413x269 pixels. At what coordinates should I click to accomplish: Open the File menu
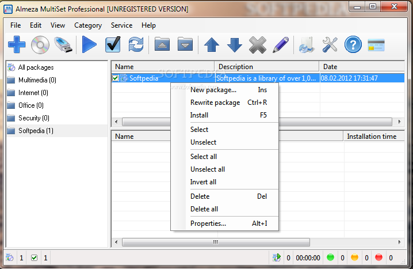point(16,25)
